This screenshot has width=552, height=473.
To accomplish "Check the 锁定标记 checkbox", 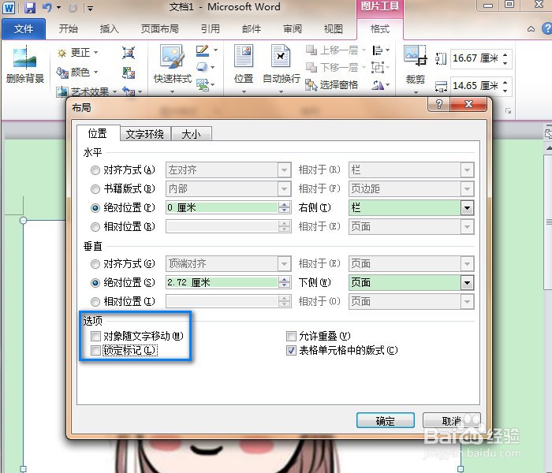I will click(95, 351).
